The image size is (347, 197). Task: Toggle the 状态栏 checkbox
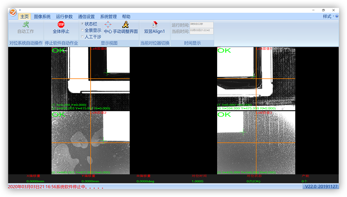[x=82, y=24]
